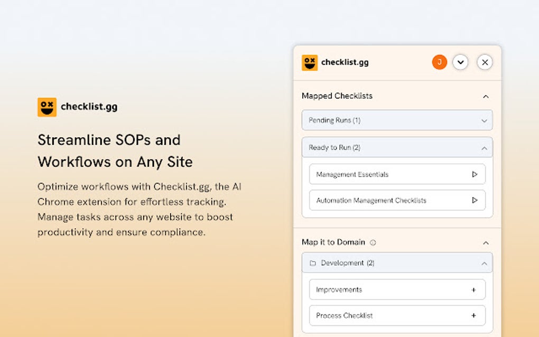Close the checklist.gg extension panel
The width and height of the screenshot is (539, 337).
(x=485, y=62)
